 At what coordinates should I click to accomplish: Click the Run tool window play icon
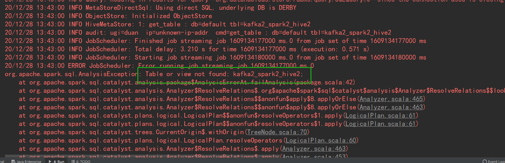tap(50, 161)
